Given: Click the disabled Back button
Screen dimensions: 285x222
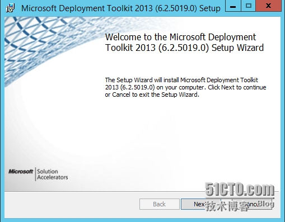Looking at the screenshot, I should click(x=160, y=204).
